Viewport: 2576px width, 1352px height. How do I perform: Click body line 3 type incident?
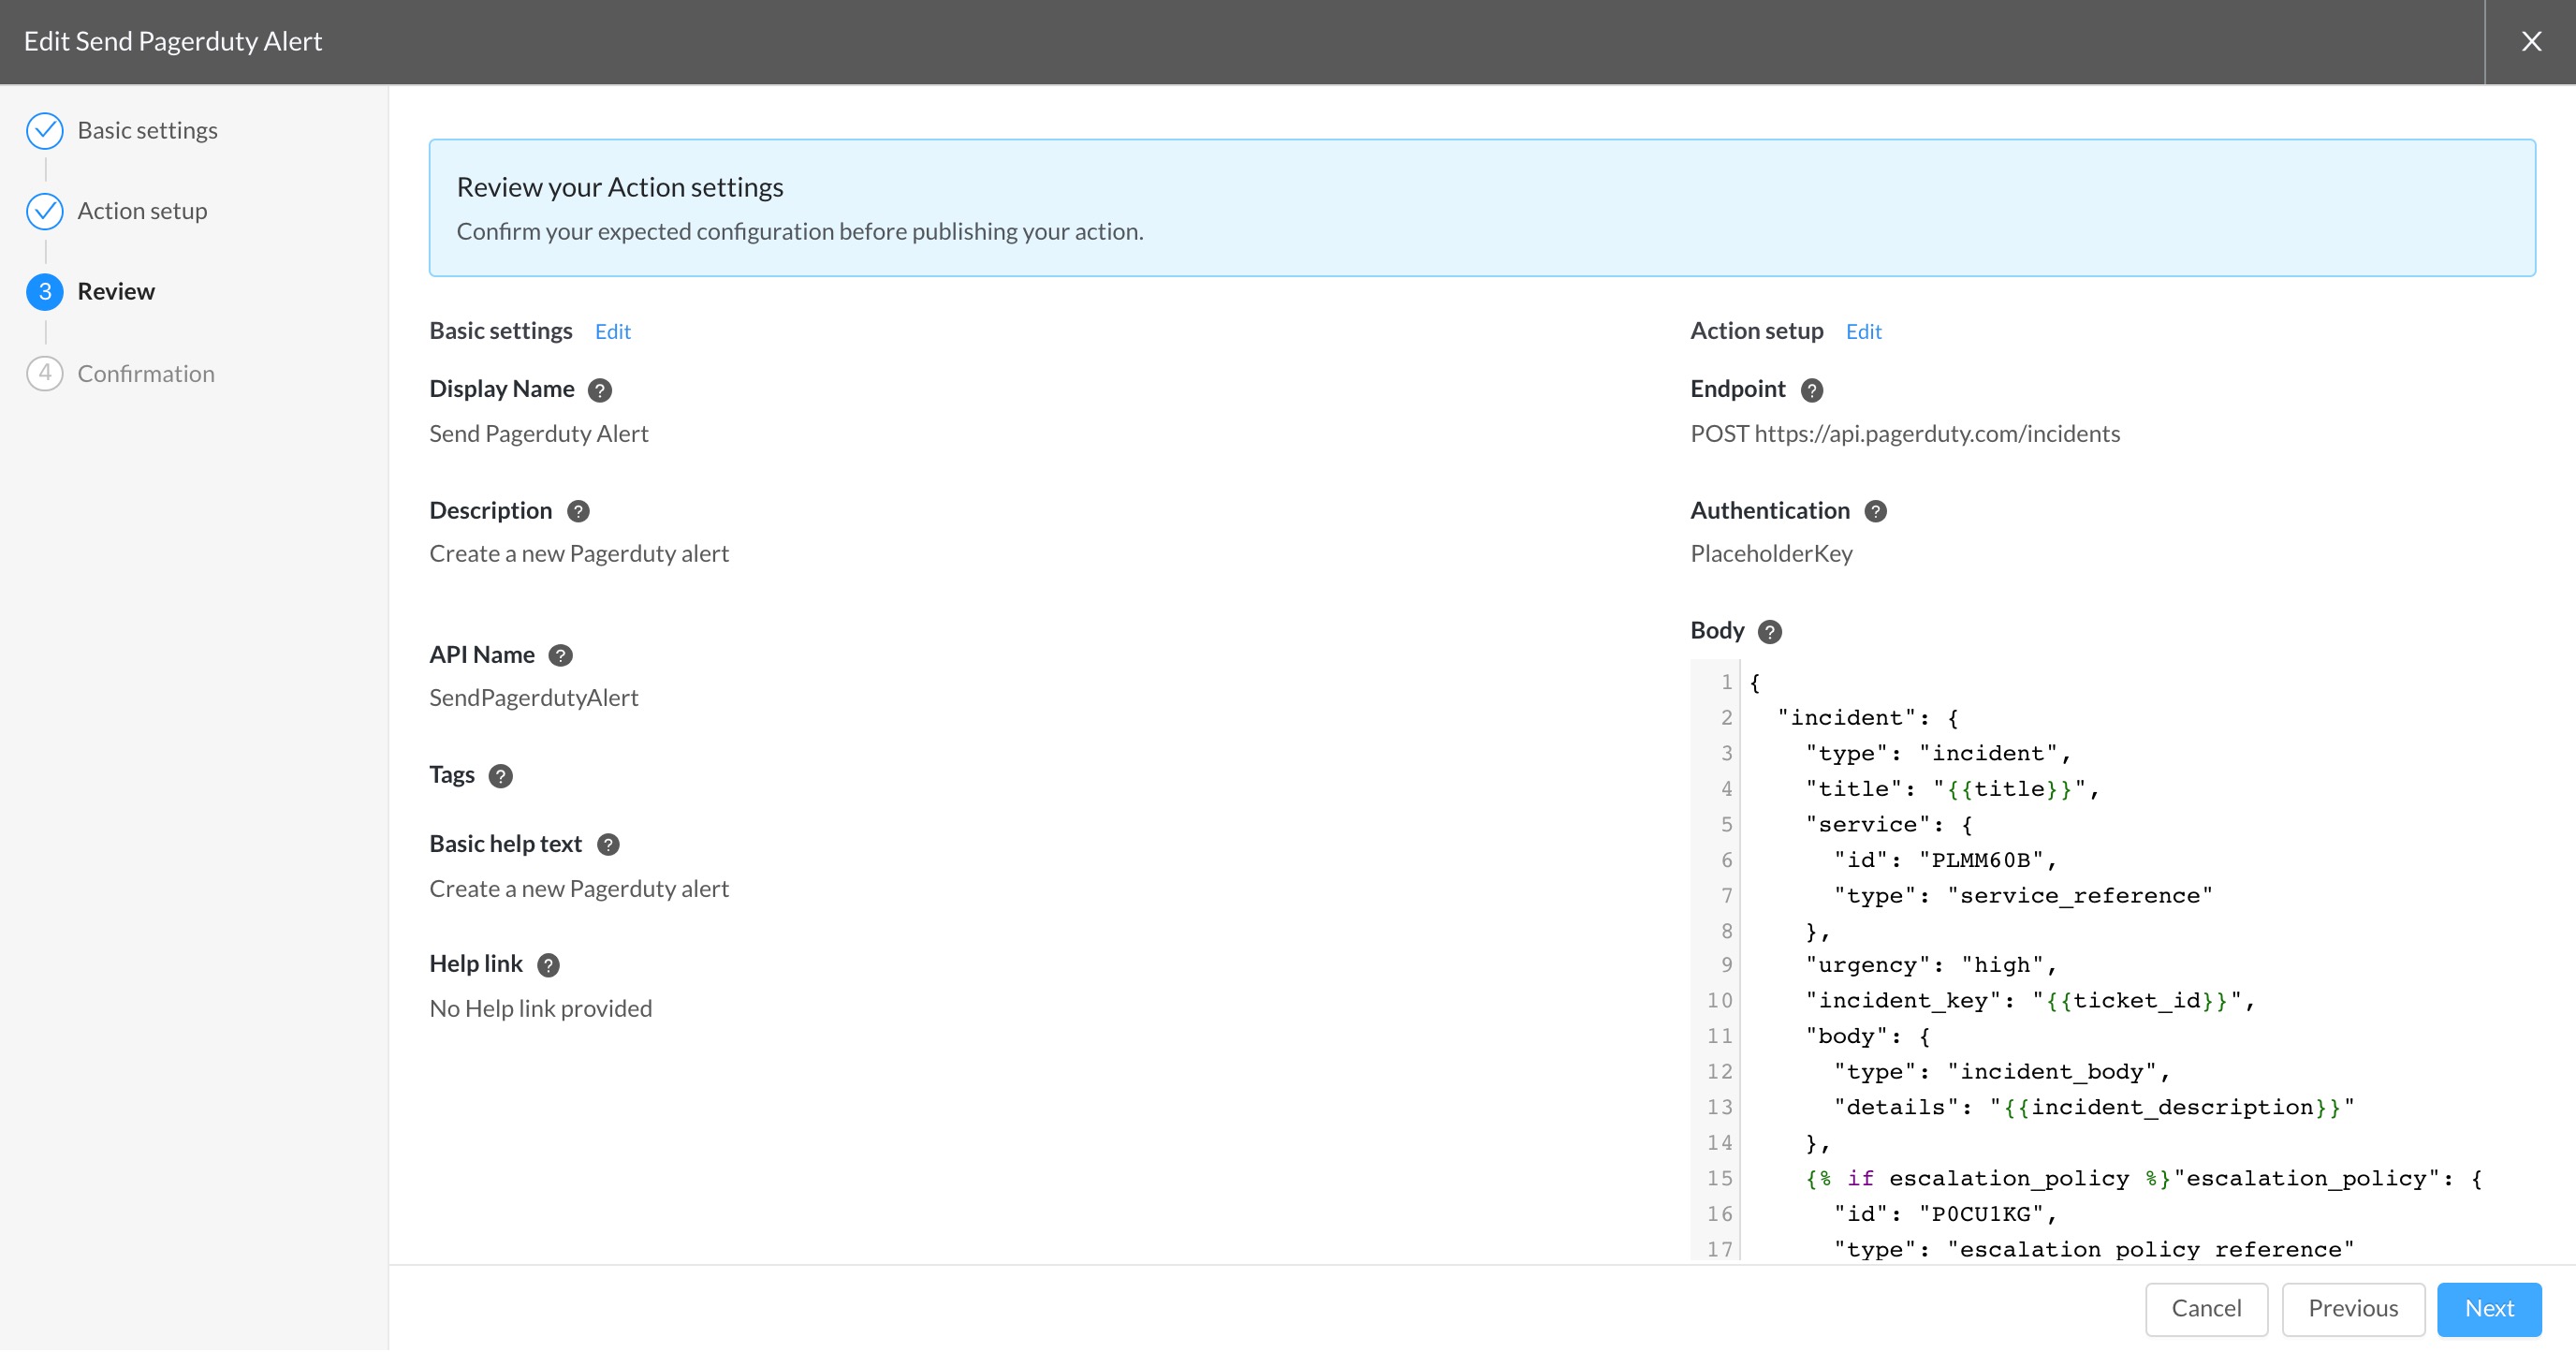(1938, 754)
